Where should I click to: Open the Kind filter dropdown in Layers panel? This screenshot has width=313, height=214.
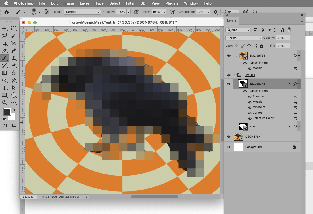click(x=238, y=30)
